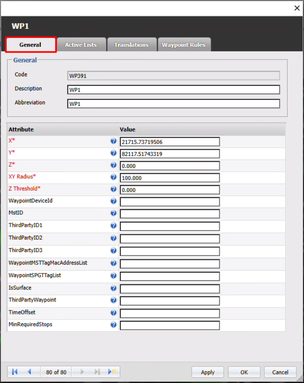The height and width of the screenshot is (383, 304).
Task: Click help icon for MinRequiredStops
Action: 113,325
